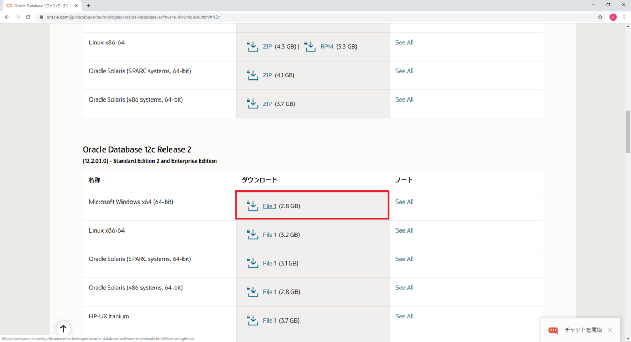
Task: Download Solaris x86 ZIP (3.7 GB) link
Action: 268,104
